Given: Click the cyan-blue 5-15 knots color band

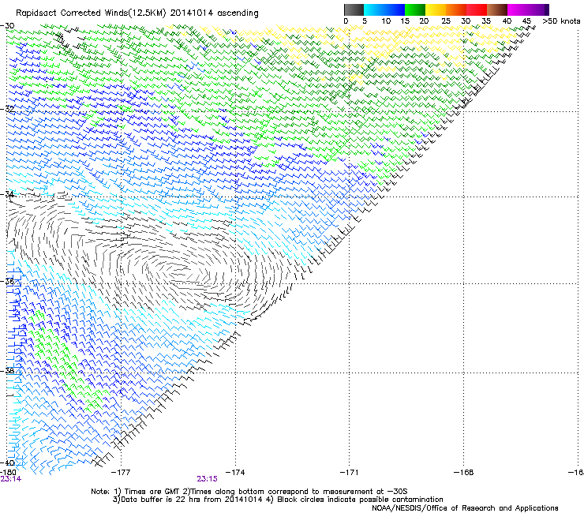Looking at the screenshot, I should point(384,9).
